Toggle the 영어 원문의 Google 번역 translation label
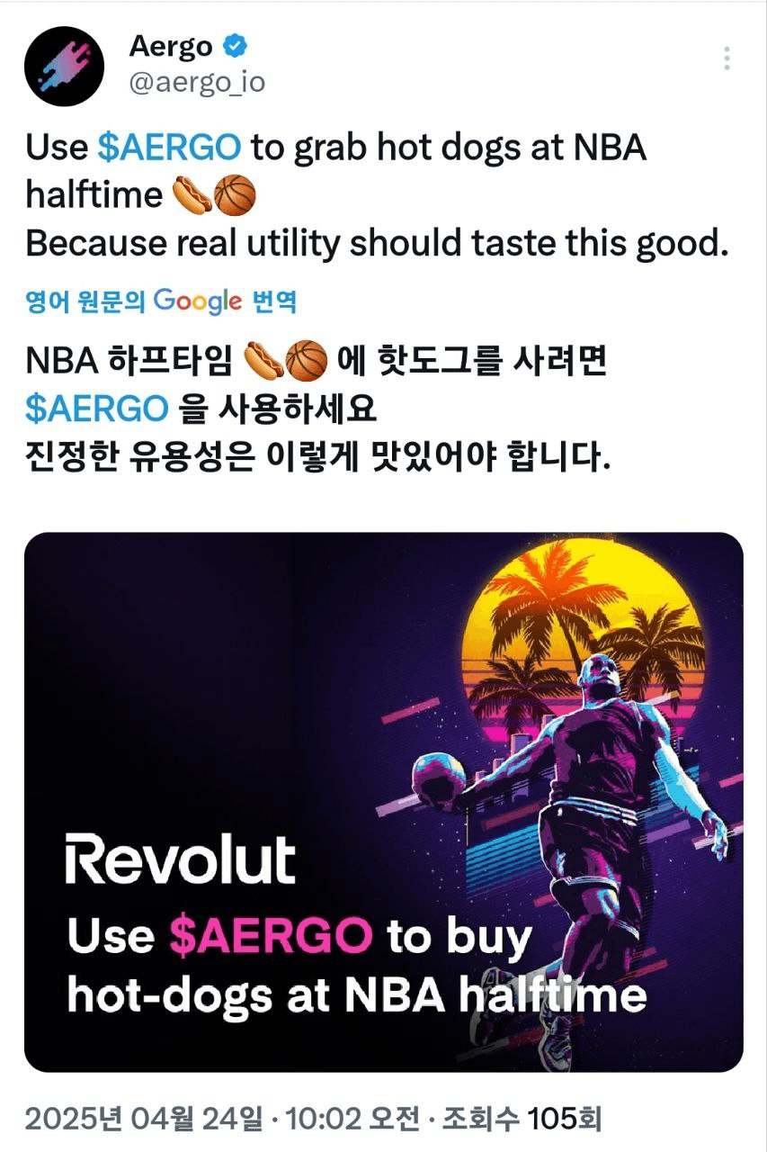This screenshot has height=1152, width=767. [161, 301]
